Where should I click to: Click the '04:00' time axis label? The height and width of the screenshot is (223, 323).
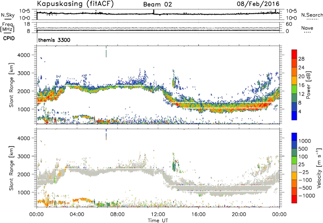tap(77, 215)
